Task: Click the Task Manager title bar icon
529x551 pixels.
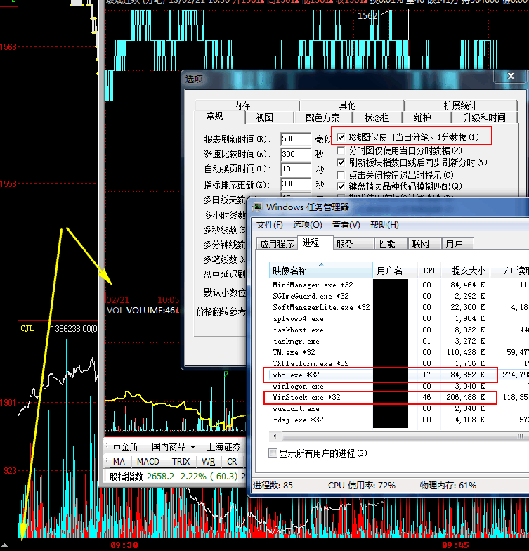Action: pos(258,207)
